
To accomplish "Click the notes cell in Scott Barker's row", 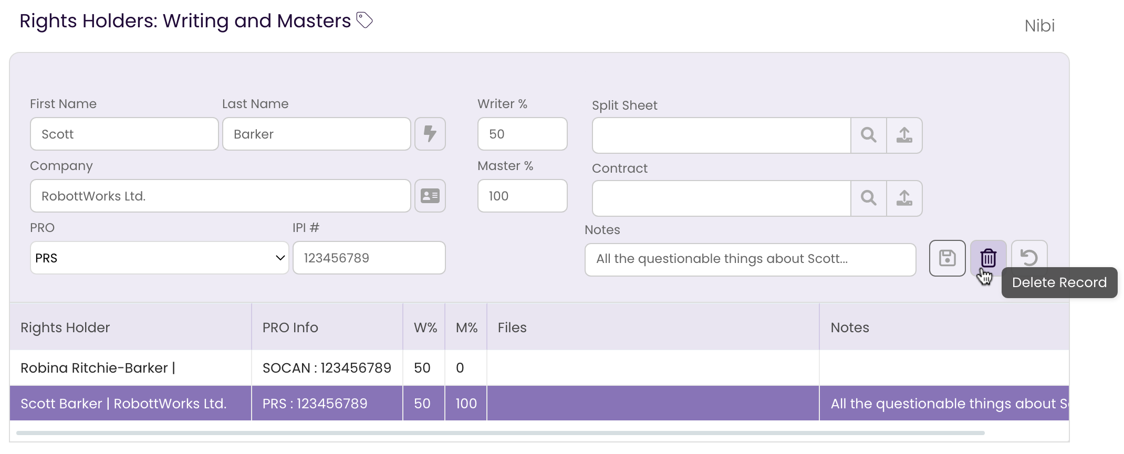I will (x=944, y=404).
